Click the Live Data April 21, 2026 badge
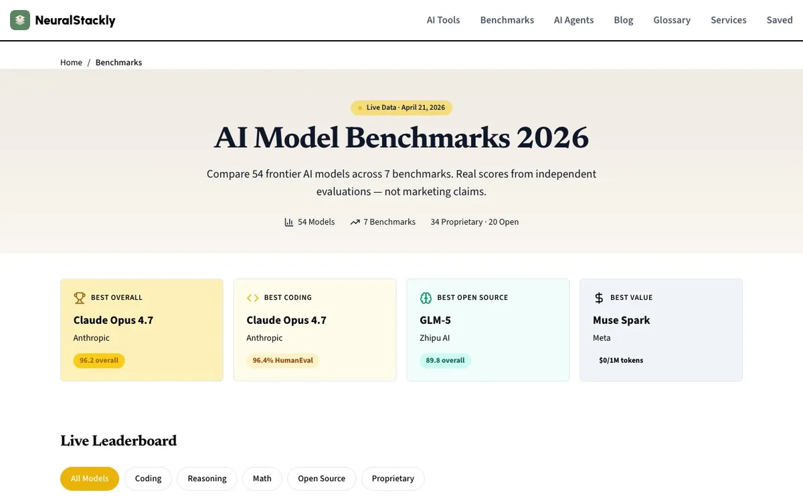 pos(401,107)
